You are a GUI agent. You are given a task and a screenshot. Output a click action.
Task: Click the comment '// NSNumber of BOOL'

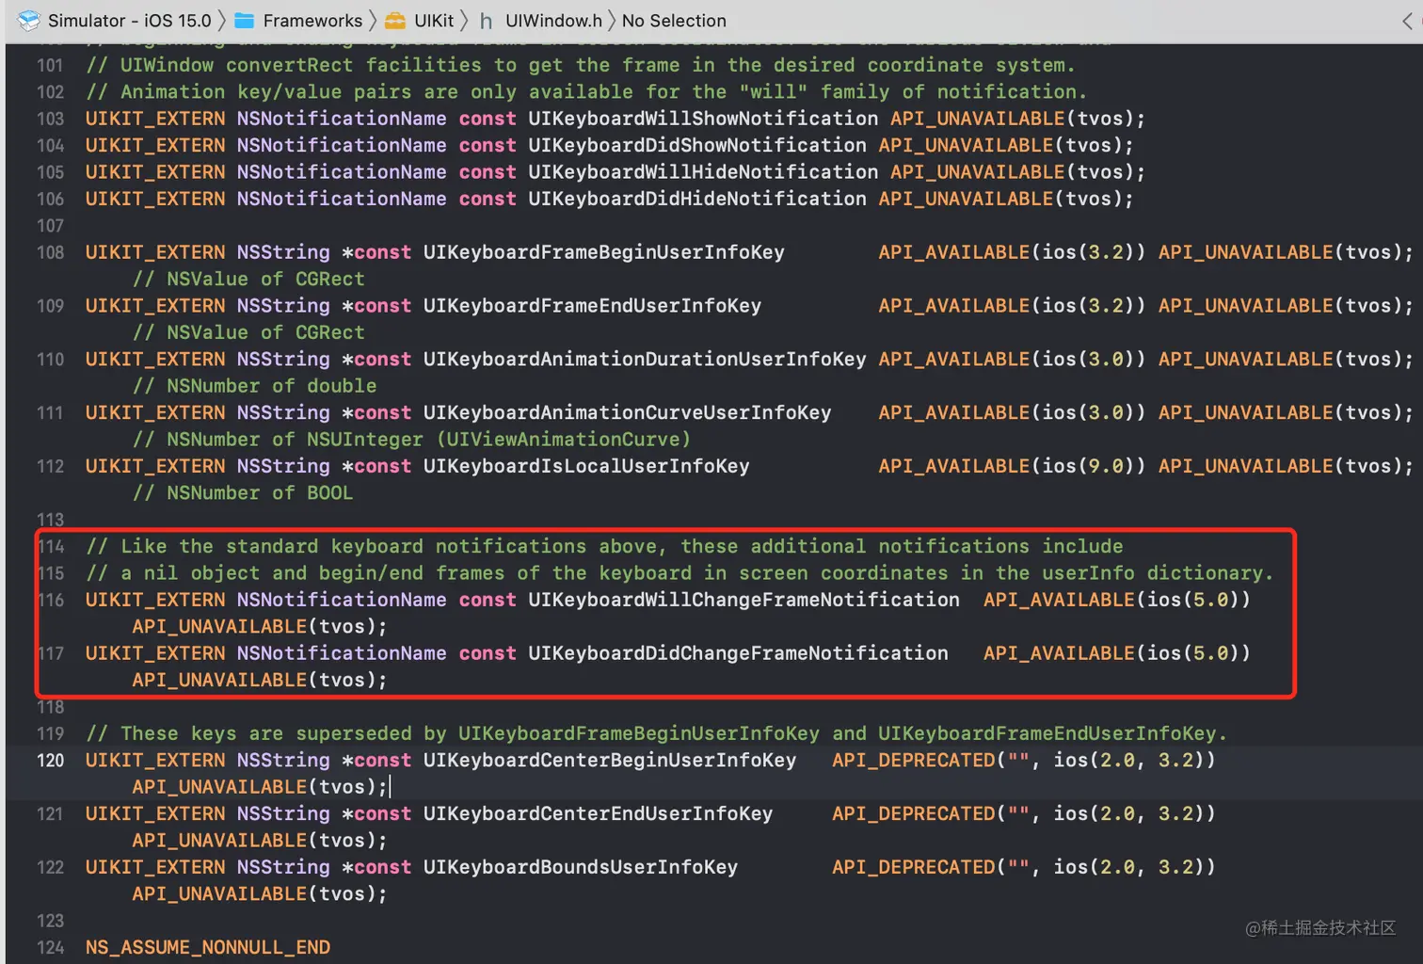coord(243,493)
